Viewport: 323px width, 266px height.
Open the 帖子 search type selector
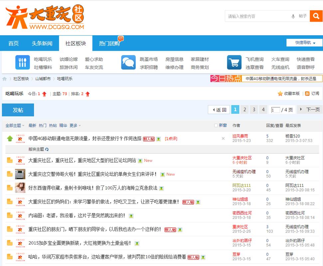pos(303,16)
